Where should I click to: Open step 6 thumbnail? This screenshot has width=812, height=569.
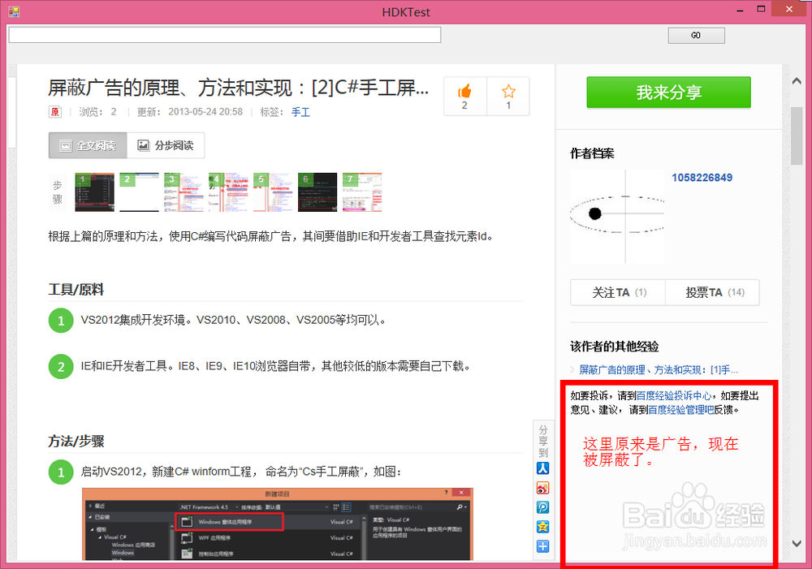click(x=317, y=192)
